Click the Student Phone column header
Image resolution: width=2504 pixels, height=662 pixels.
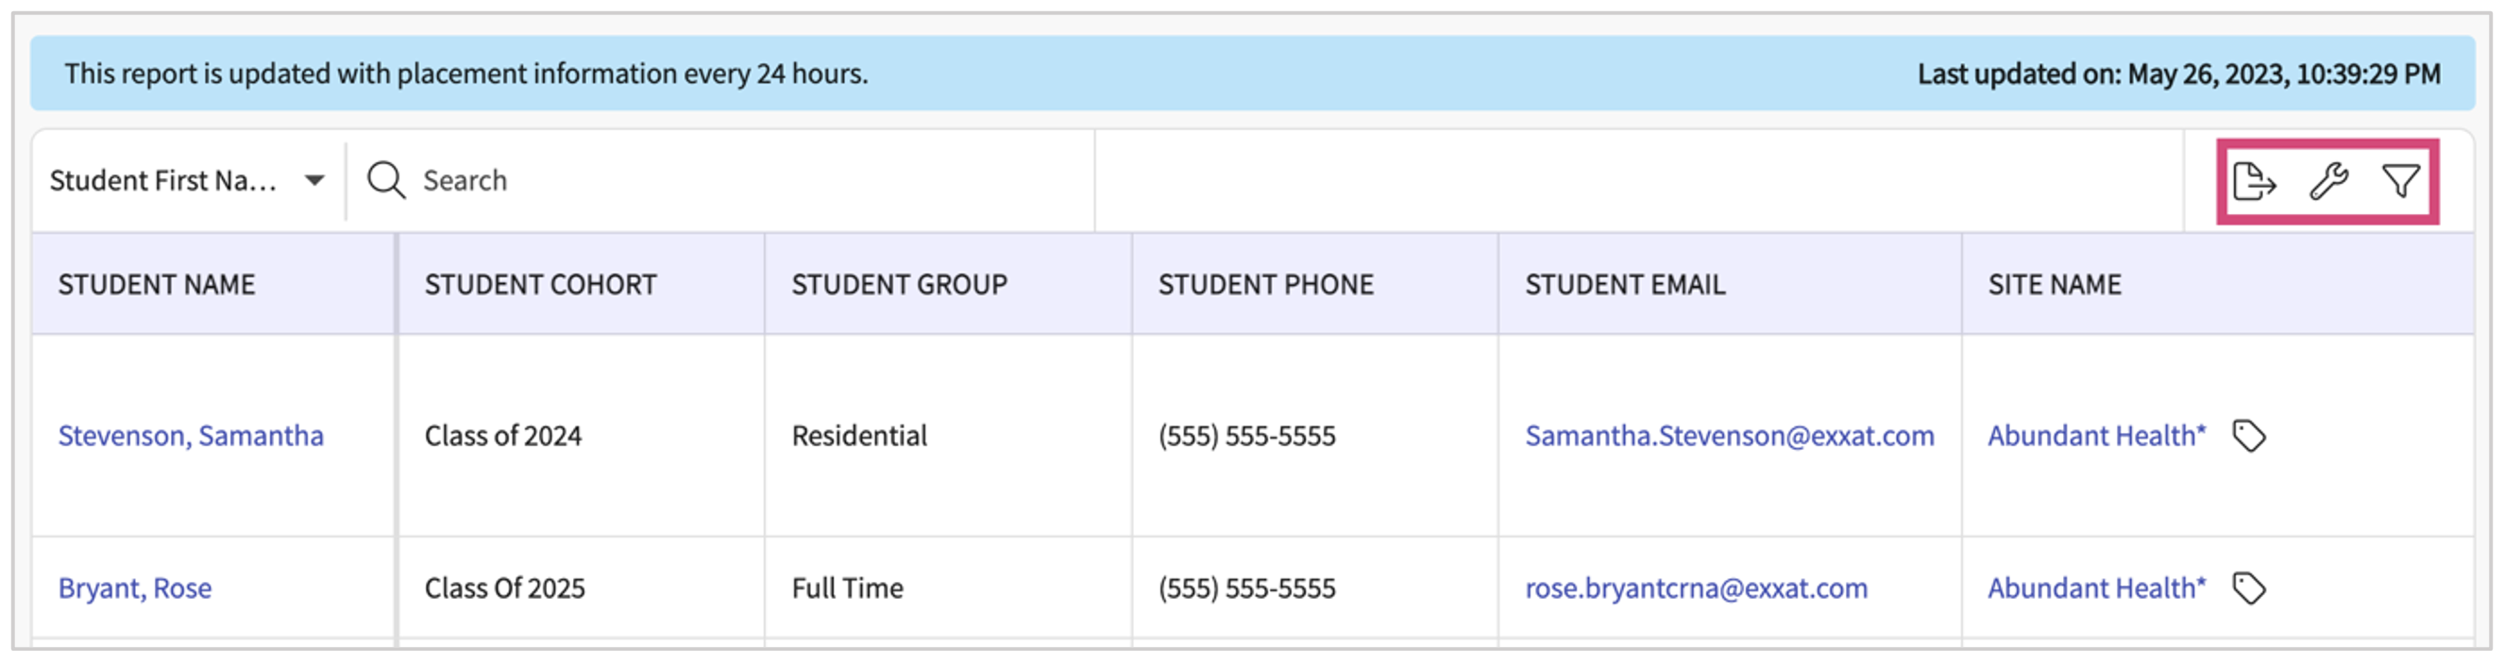tap(1265, 285)
